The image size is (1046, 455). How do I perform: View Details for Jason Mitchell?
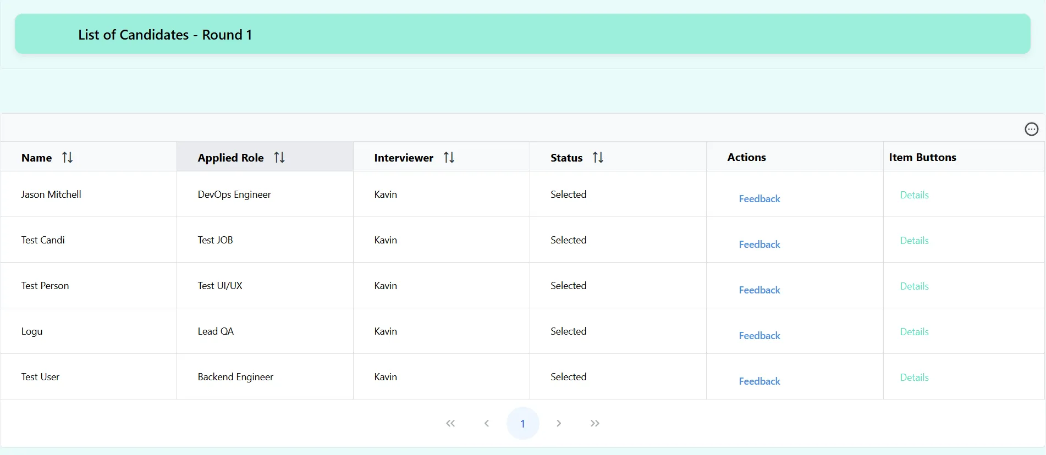point(914,195)
